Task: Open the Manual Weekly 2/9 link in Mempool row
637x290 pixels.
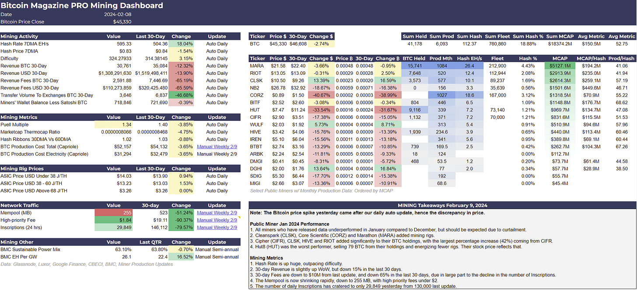Action: pyautogui.click(x=217, y=213)
